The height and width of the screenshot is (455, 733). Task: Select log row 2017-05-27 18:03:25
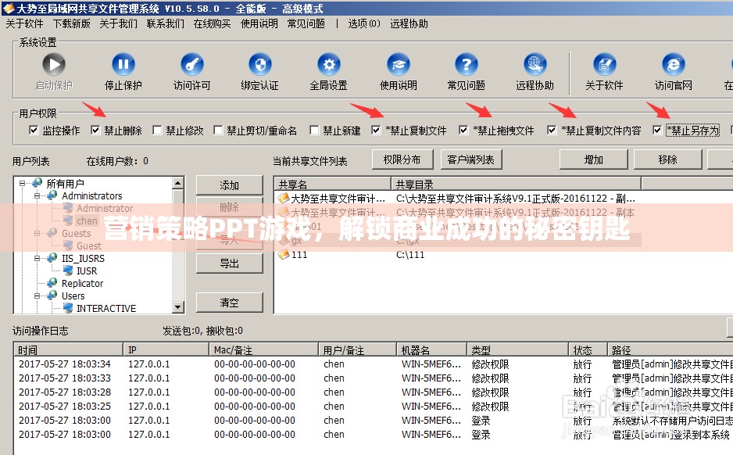pos(373,406)
